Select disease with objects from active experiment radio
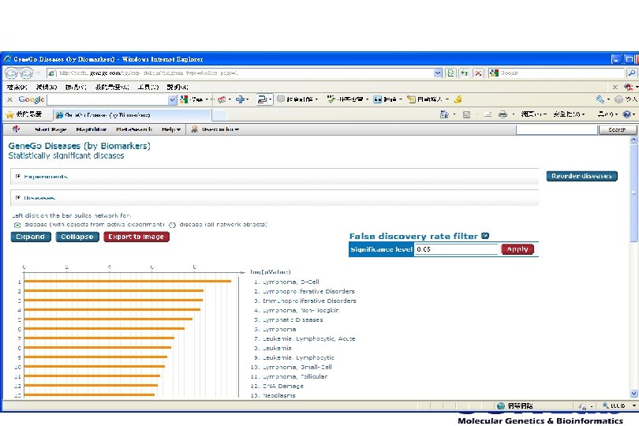 (17, 225)
